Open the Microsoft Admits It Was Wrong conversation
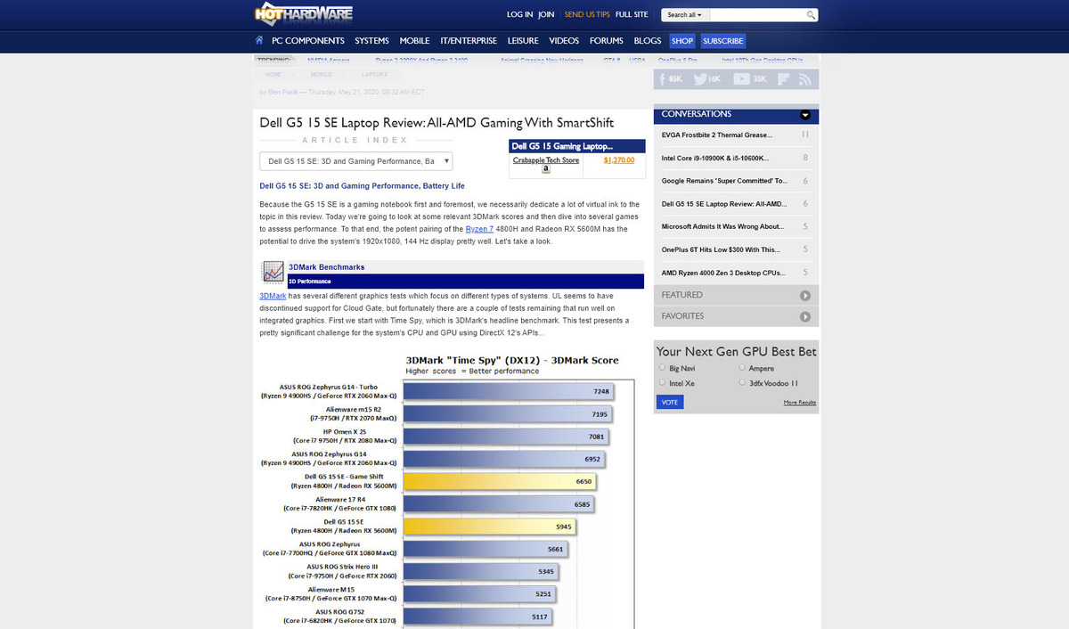Image resolution: width=1069 pixels, height=629 pixels. tap(722, 227)
